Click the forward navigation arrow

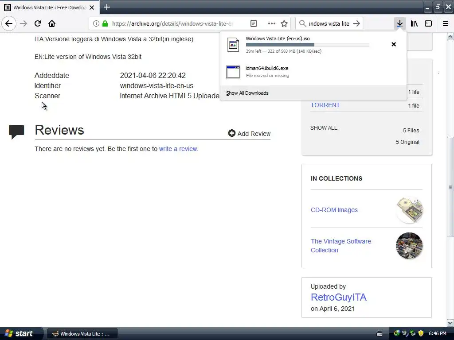tap(23, 23)
